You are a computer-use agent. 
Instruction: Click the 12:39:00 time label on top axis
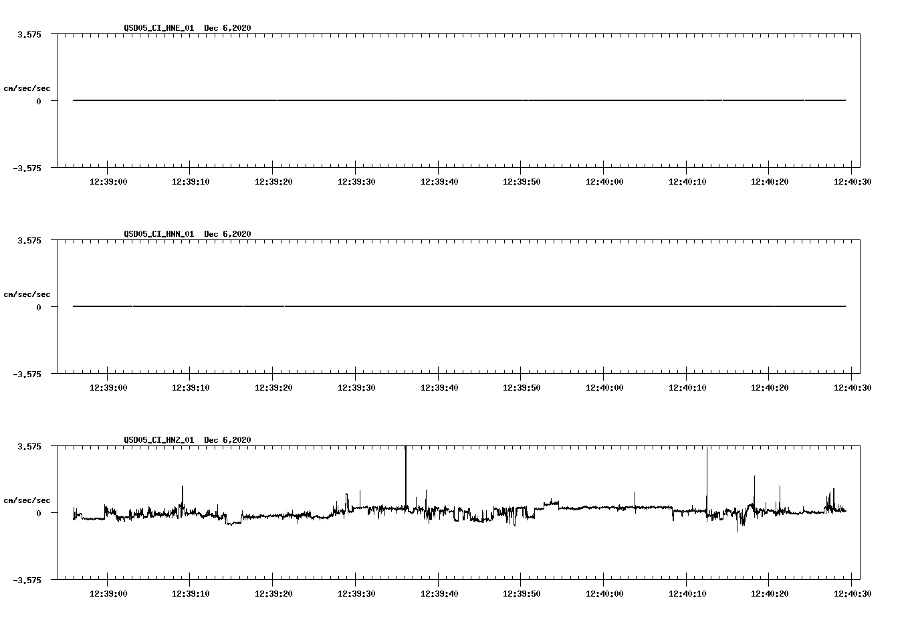[109, 180]
